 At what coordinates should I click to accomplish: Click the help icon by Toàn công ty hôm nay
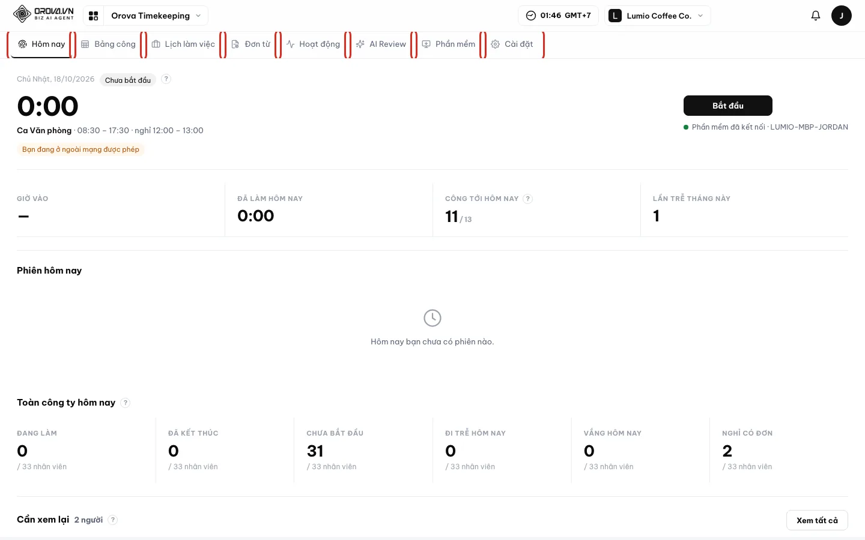pyautogui.click(x=126, y=403)
